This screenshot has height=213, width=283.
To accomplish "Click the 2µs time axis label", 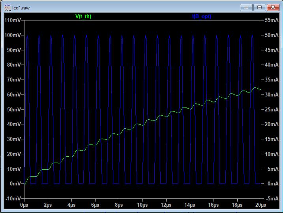I will (48, 205).
